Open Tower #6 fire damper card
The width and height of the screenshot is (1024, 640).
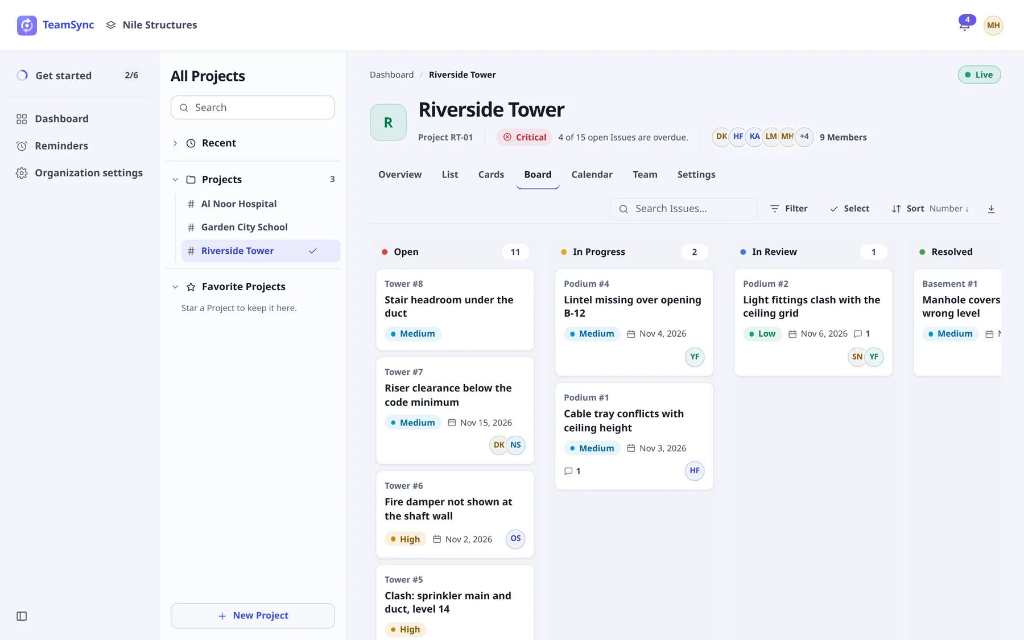(455, 514)
